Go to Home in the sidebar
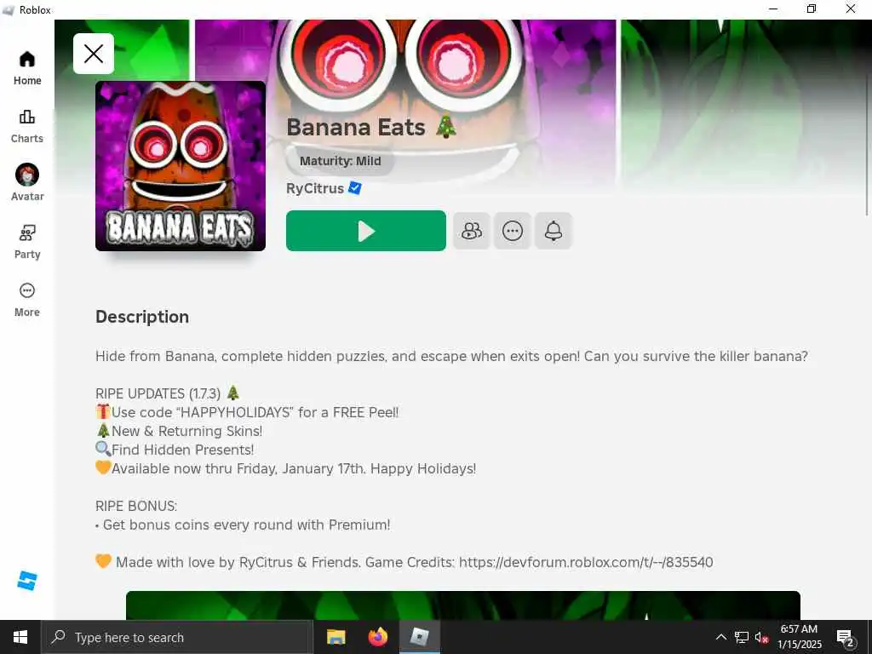 (x=27, y=68)
